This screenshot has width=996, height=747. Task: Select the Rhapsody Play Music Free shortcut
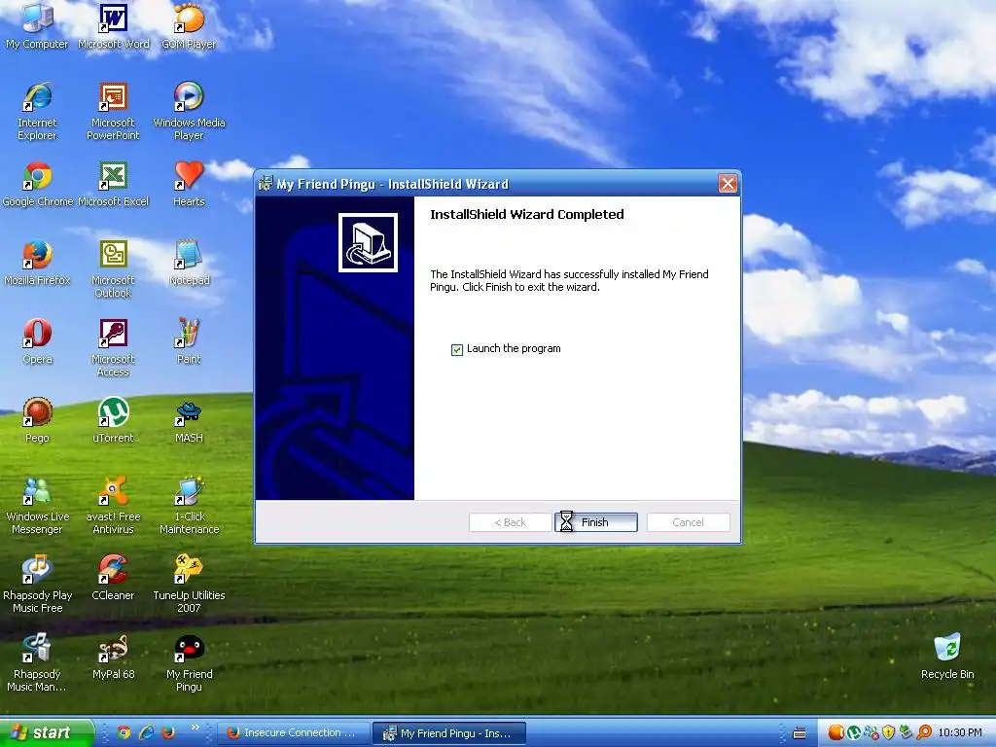[x=37, y=584]
